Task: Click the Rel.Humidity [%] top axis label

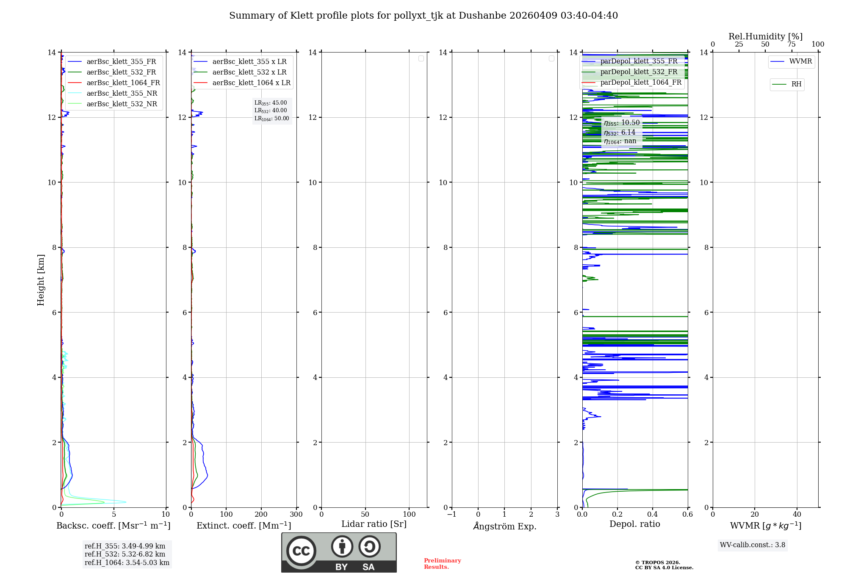Action: 765,36
